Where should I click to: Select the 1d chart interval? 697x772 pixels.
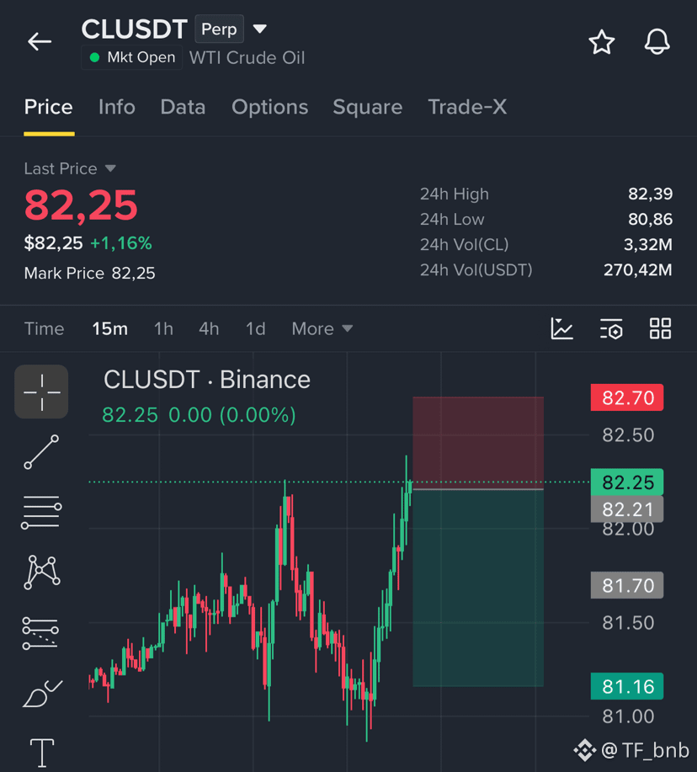coord(255,328)
